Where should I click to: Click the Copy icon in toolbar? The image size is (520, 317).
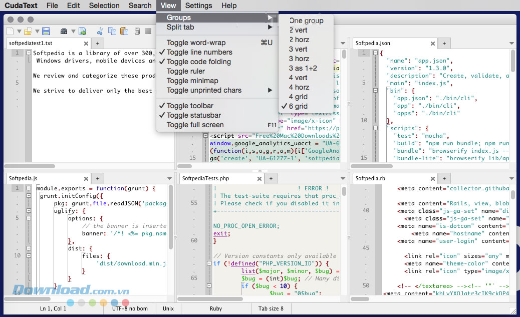tap(112, 32)
